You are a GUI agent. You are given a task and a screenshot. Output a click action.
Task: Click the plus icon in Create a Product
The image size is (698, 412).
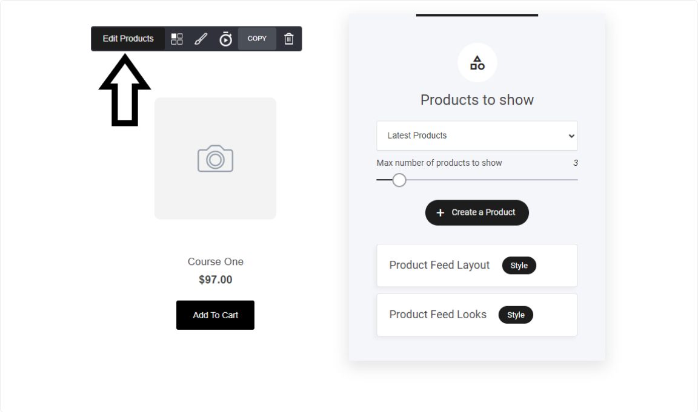pyautogui.click(x=440, y=213)
